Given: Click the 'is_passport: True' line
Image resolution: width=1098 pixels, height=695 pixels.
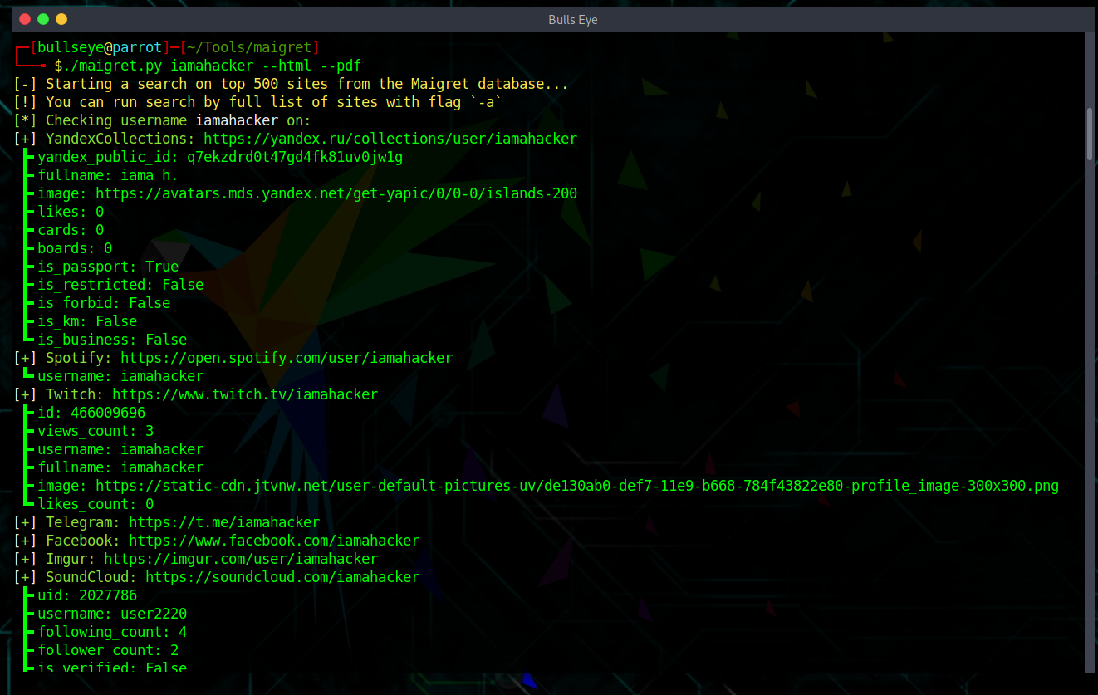Looking at the screenshot, I should pos(108,267).
